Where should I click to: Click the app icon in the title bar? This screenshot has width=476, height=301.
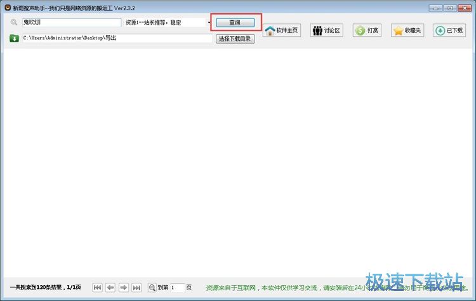click(x=8, y=8)
